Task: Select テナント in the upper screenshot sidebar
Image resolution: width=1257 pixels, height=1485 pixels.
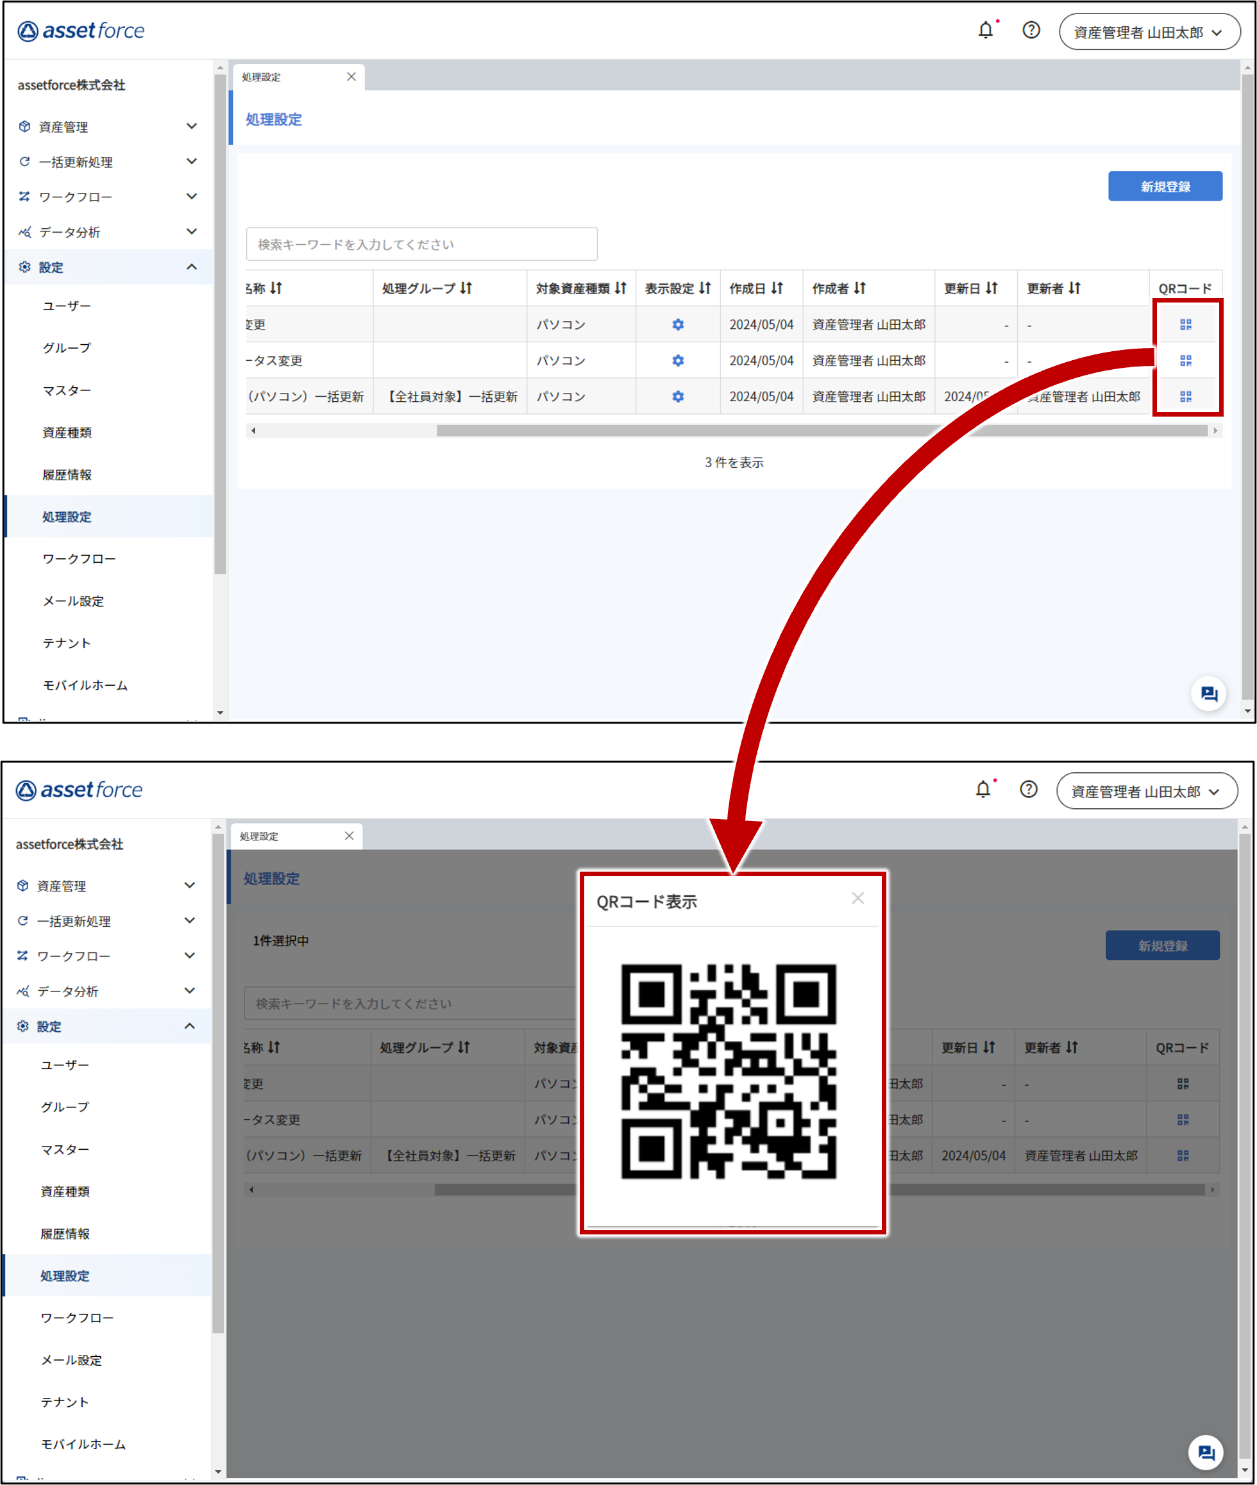Action: tap(67, 643)
